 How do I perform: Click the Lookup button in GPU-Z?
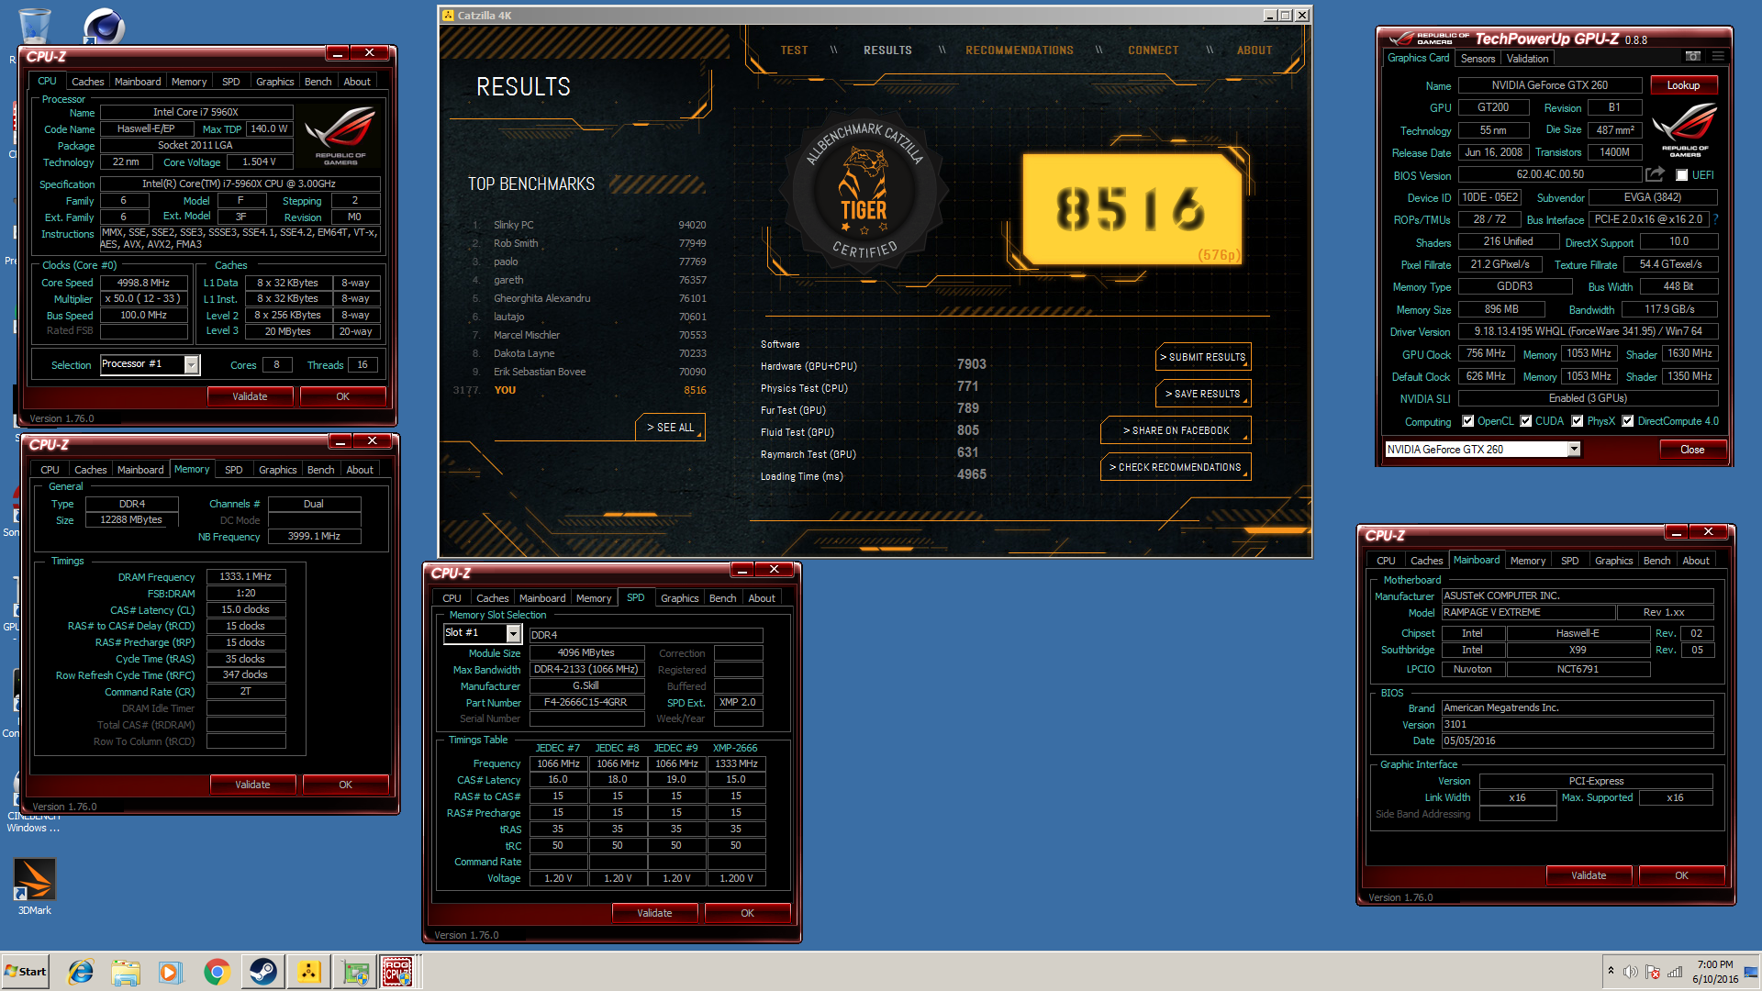pyautogui.click(x=1683, y=85)
